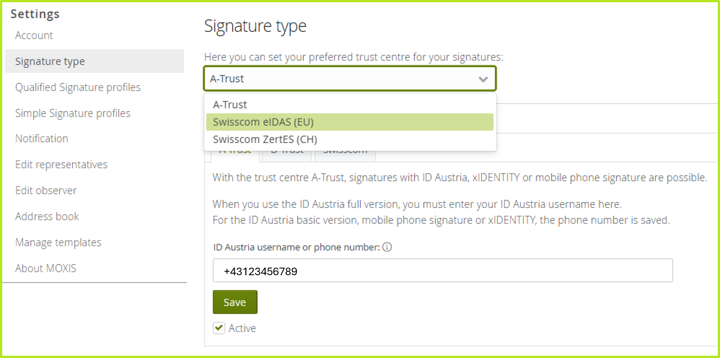Image resolution: width=720 pixels, height=358 pixels.
Task: Uncheck the Active checkbox
Action: coord(218,328)
